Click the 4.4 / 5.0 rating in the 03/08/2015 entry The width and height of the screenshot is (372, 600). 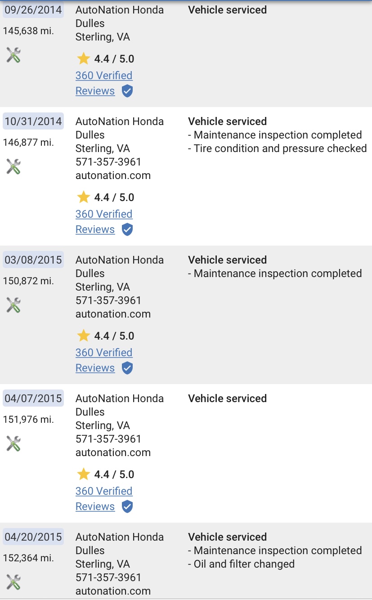(114, 336)
